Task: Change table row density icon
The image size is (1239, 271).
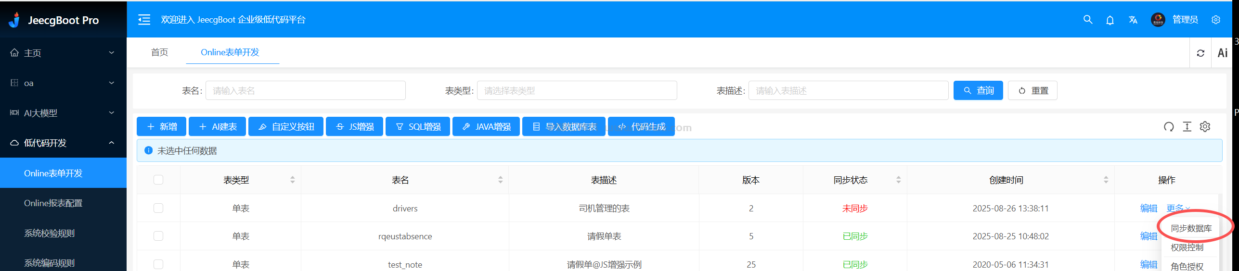Action: pos(1187,127)
